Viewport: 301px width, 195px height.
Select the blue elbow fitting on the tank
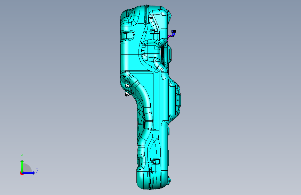[x=174, y=33]
